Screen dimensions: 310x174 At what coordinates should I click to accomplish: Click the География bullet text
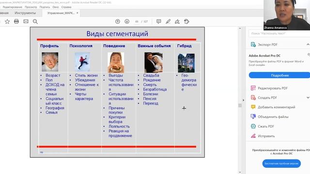[55, 108]
